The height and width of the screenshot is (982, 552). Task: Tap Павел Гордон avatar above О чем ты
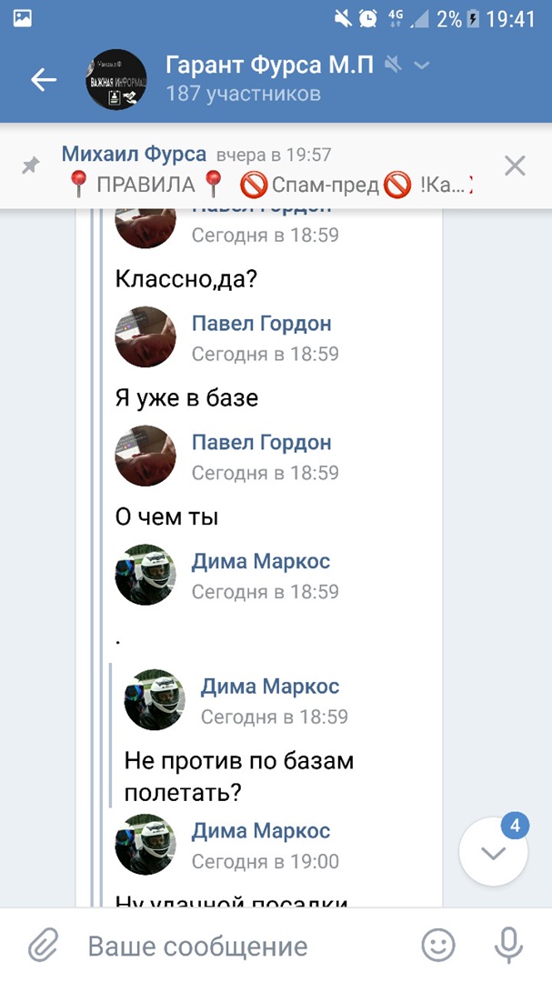click(x=146, y=456)
